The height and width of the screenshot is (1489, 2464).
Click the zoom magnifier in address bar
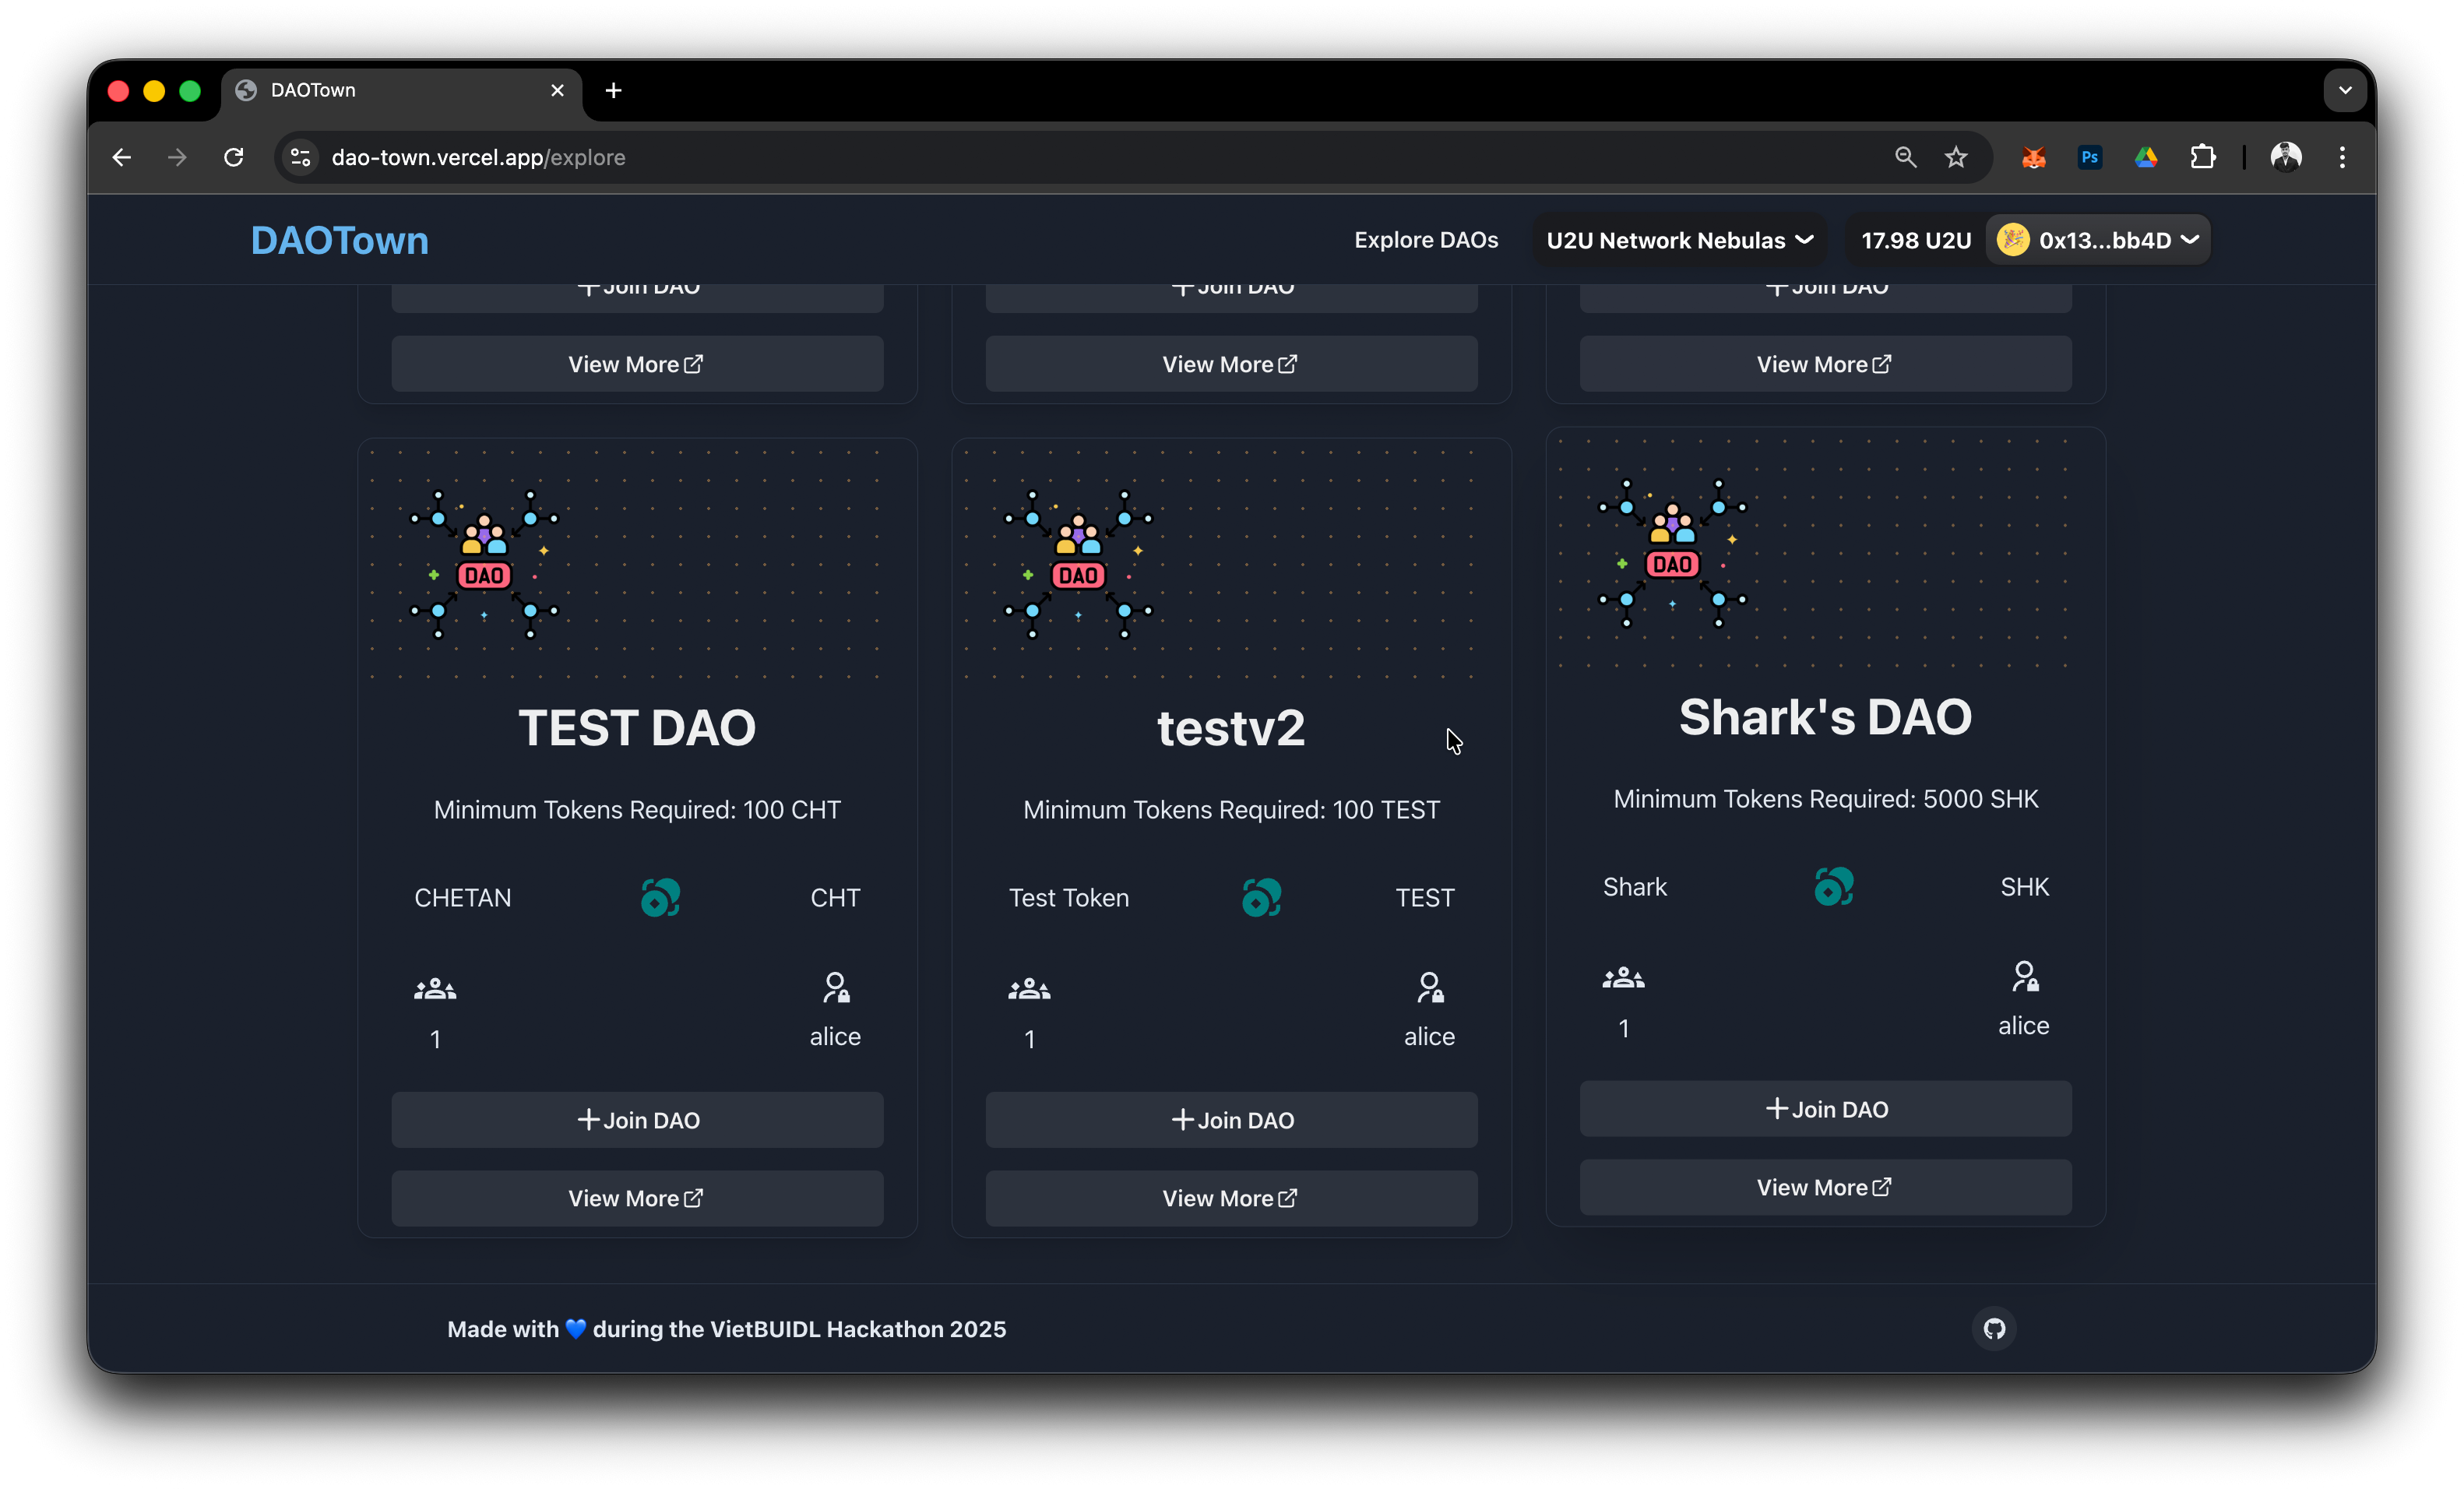(x=1905, y=157)
